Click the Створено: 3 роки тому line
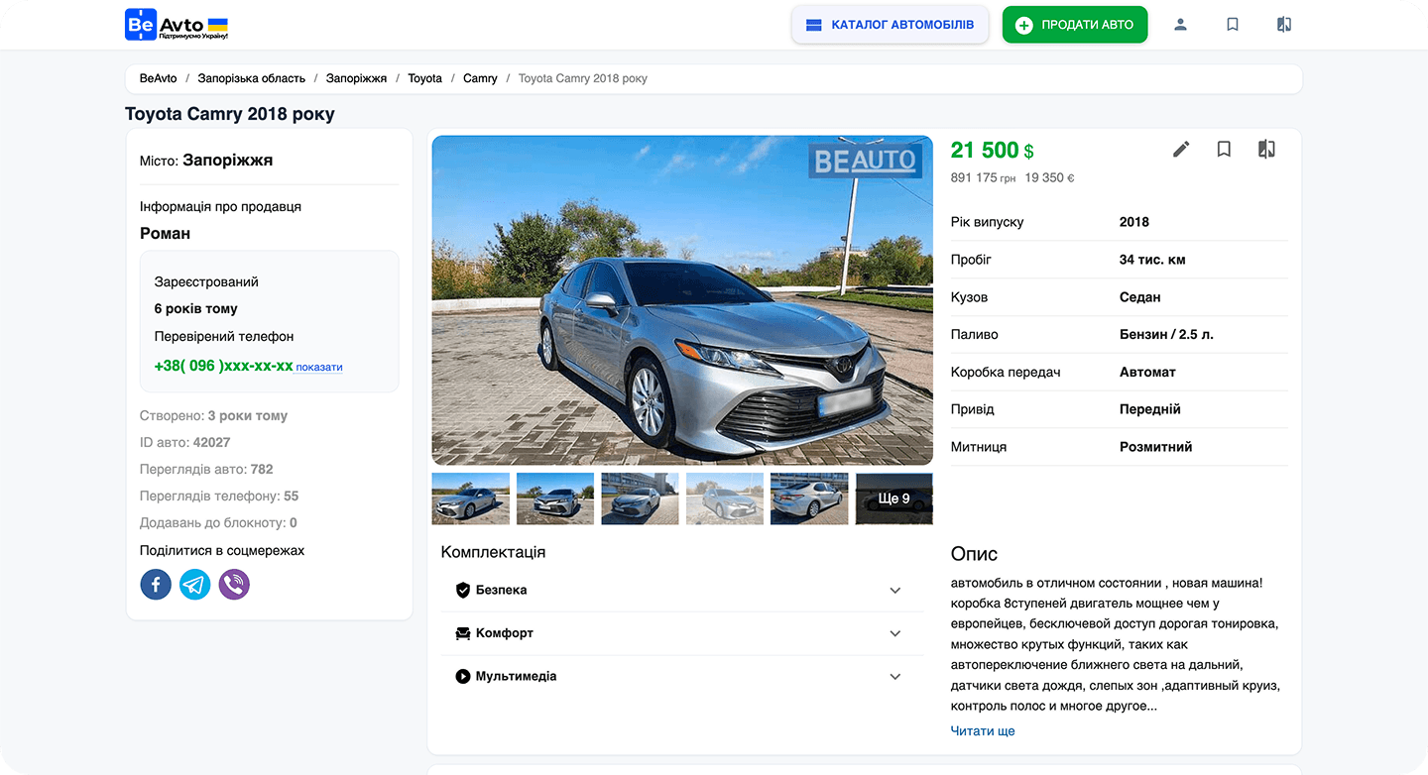 (x=214, y=416)
